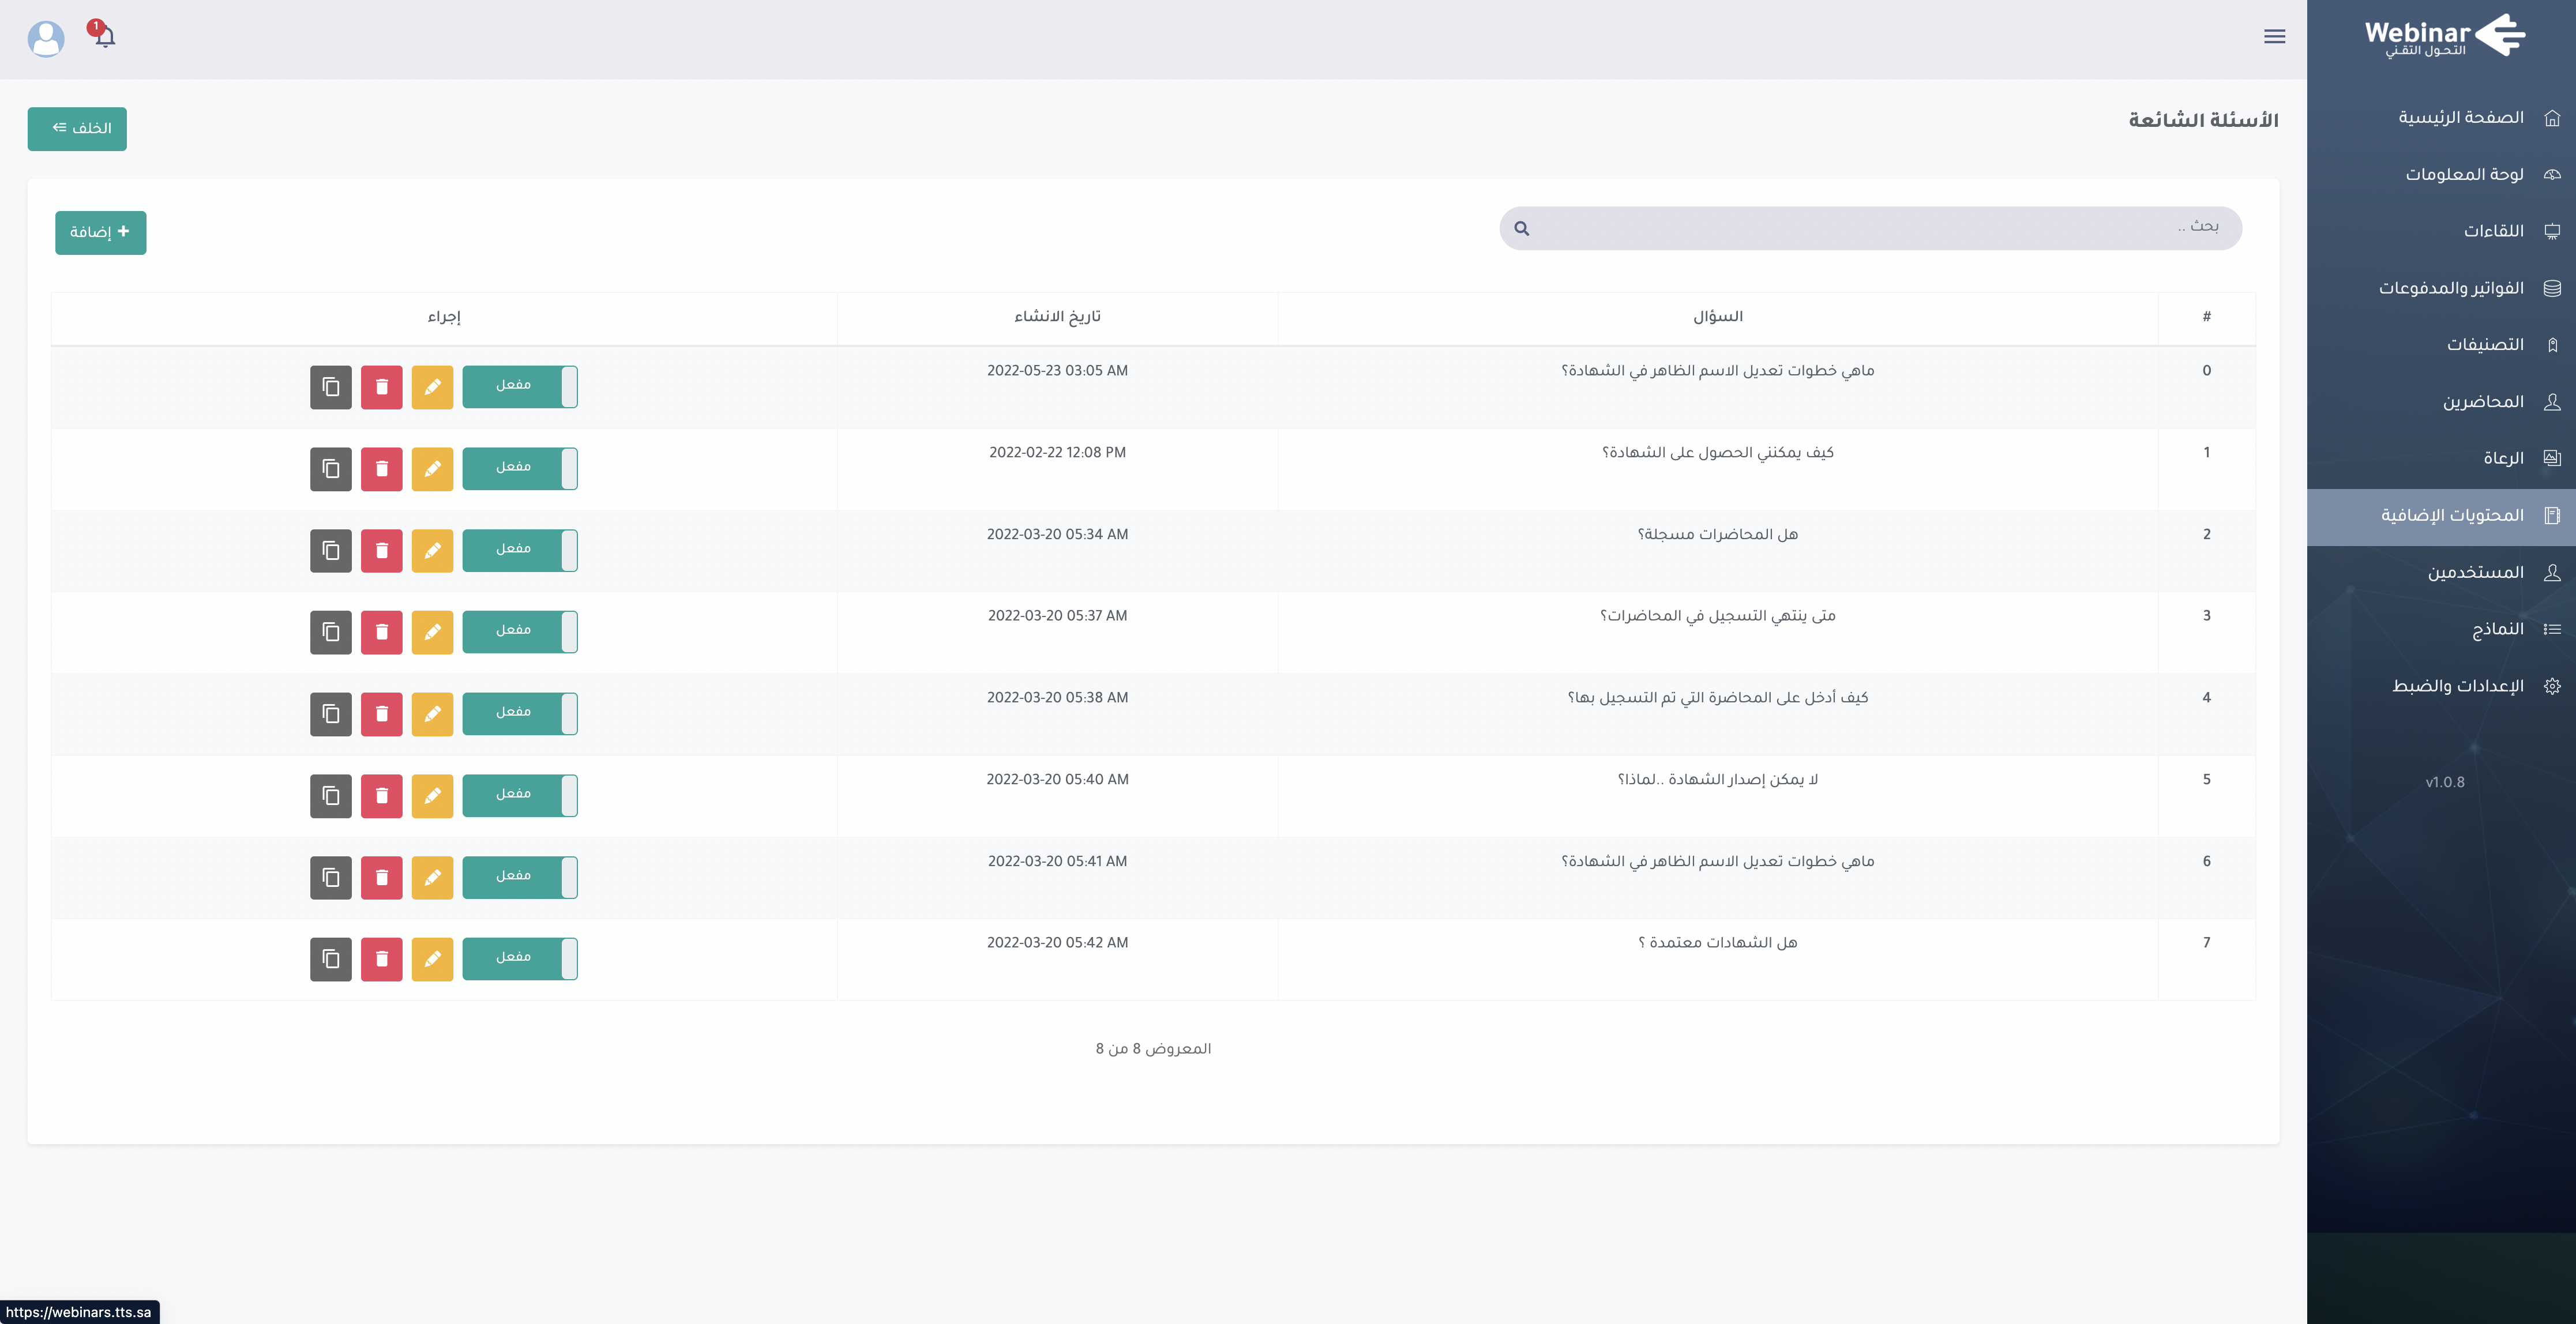
Task: Copy the FAQ in row 1
Action: [x=331, y=469]
